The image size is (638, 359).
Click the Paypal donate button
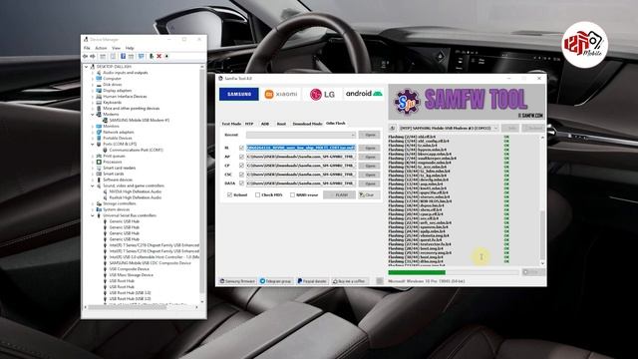pyautogui.click(x=312, y=281)
